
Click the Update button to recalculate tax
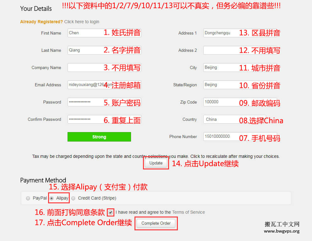156,163
